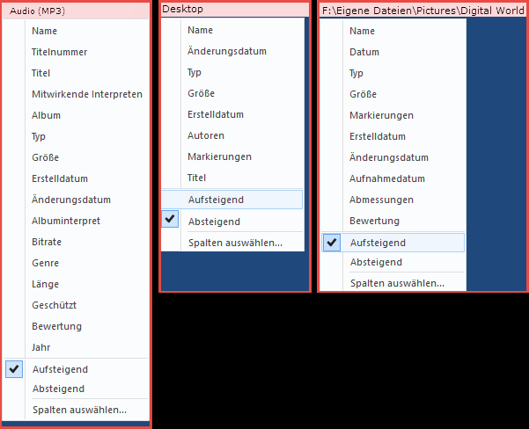
Task: Open Spalten auswählen in Digital World menu
Action: tap(397, 283)
